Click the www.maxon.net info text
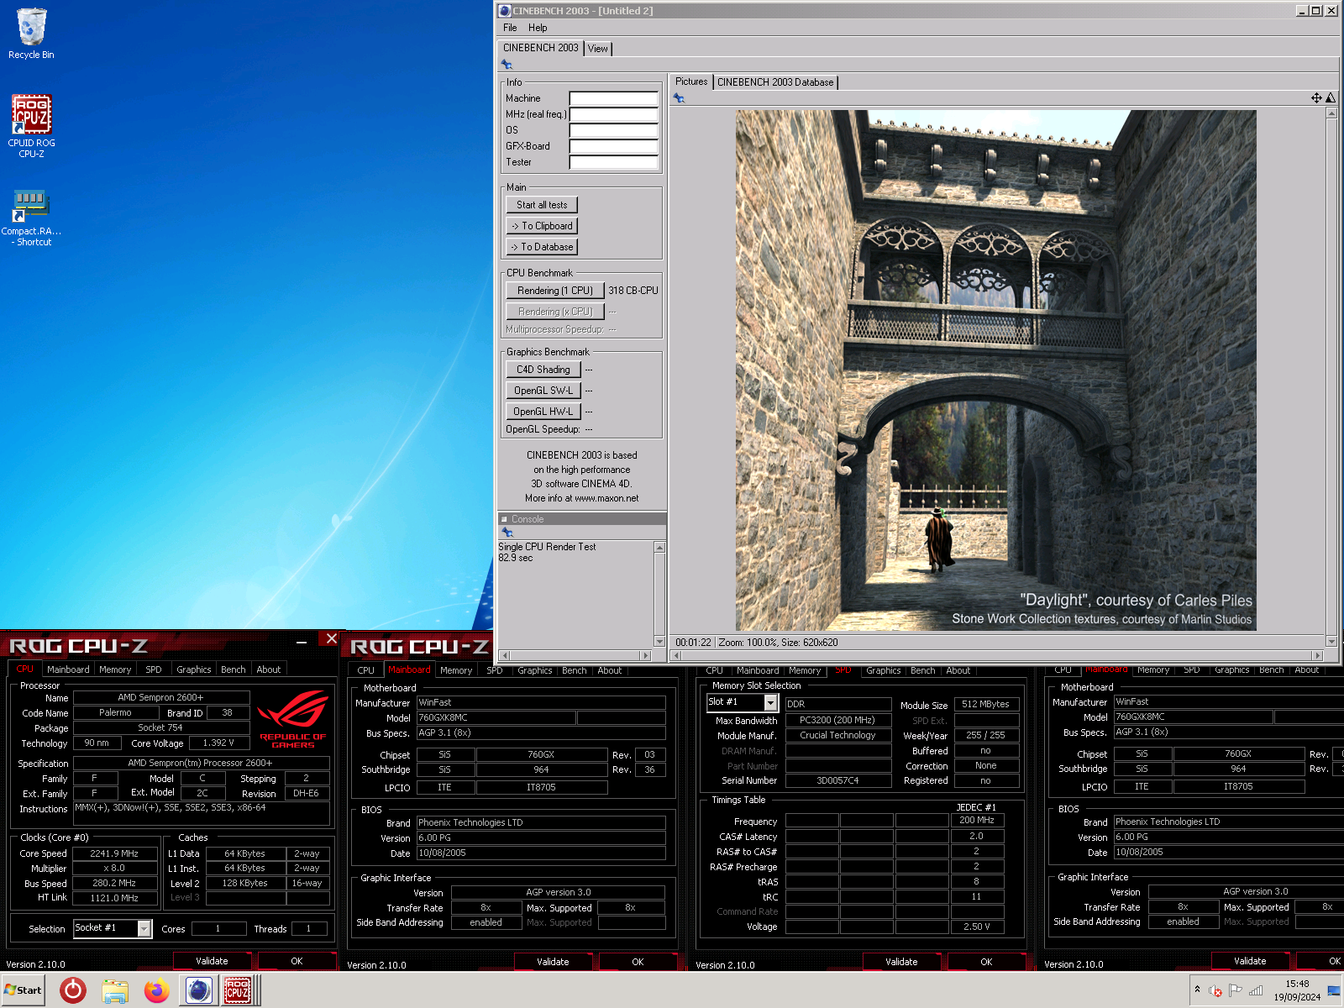 click(606, 498)
